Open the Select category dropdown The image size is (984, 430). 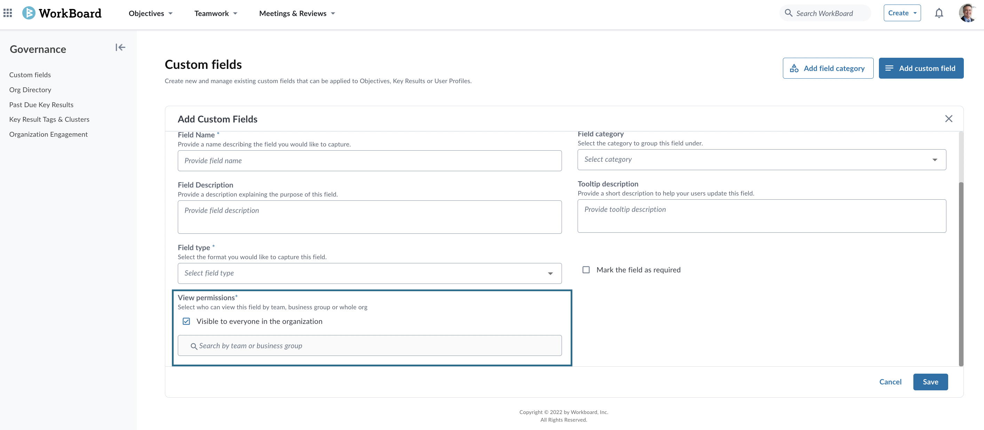(762, 160)
